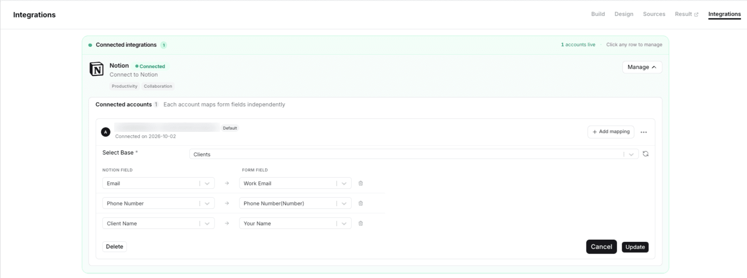Click the FORM FIELD column header
Screen dimensions: 747x278
[255, 170]
